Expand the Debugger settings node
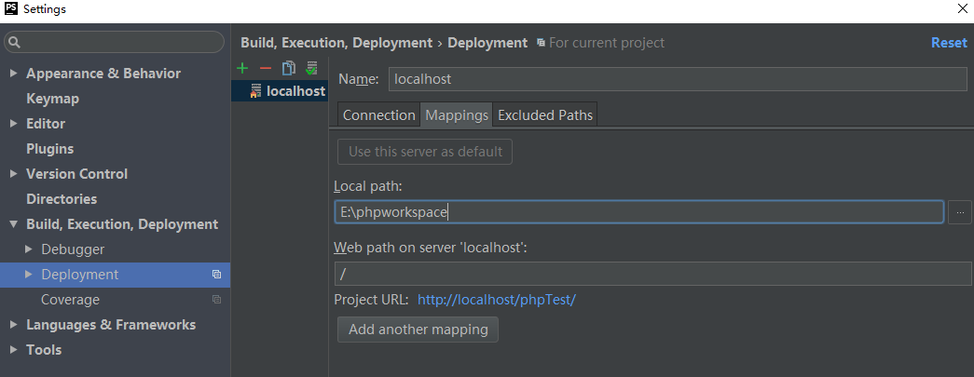 [29, 249]
